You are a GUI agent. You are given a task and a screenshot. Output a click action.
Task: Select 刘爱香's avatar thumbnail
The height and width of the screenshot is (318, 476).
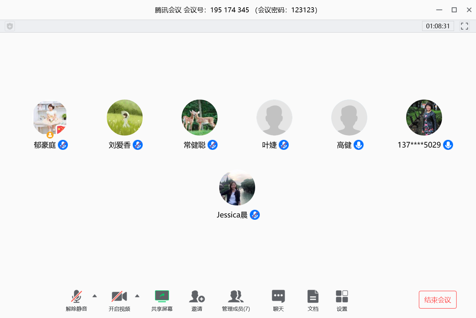click(125, 118)
